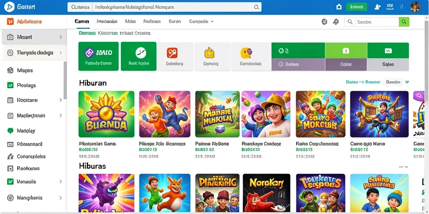Click the green Madday sidebar icon
The image size is (429, 214).
point(10,131)
